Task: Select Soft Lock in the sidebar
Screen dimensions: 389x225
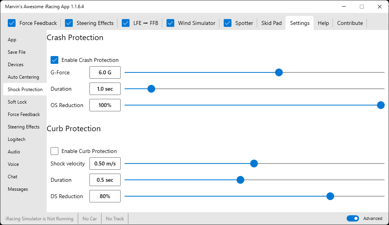Action: [x=18, y=102]
